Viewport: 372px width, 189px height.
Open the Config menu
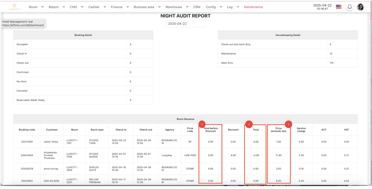(x=213, y=7)
